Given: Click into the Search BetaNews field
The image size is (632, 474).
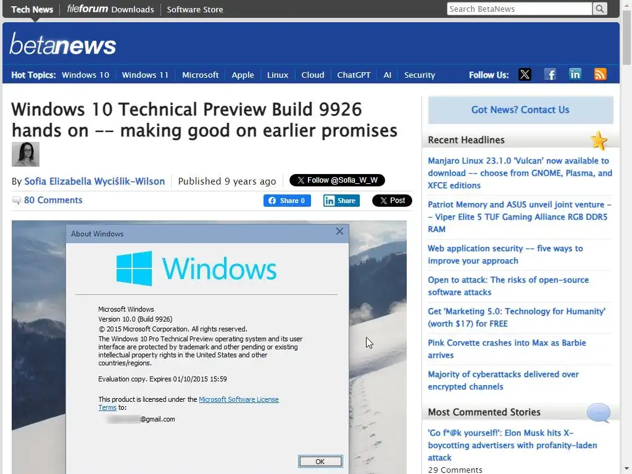Looking at the screenshot, I should pos(519,9).
